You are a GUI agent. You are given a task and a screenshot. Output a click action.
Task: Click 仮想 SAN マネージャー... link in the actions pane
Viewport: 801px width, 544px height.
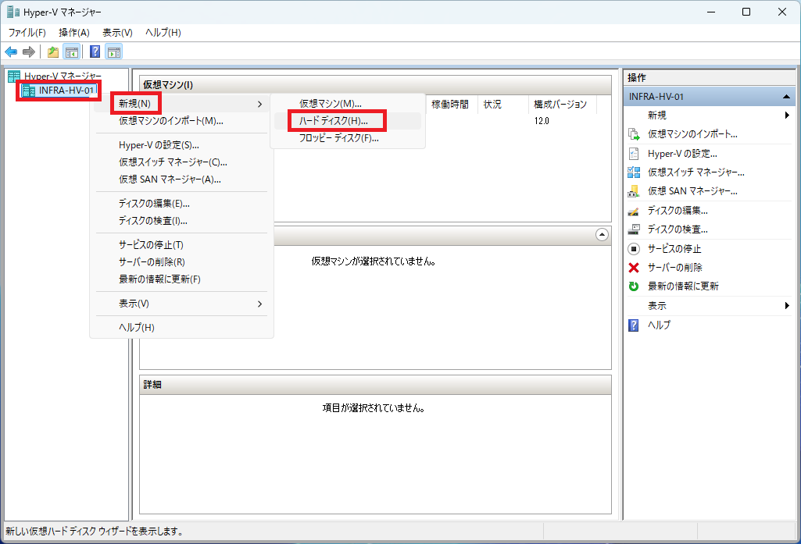click(x=692, y=191)
